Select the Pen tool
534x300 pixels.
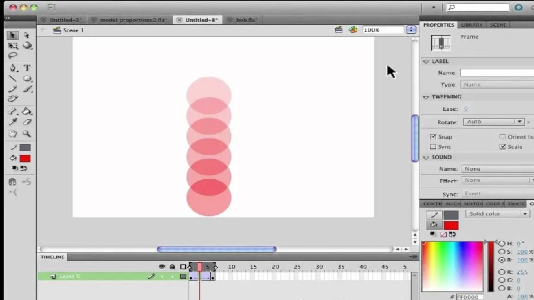point(12,68)
